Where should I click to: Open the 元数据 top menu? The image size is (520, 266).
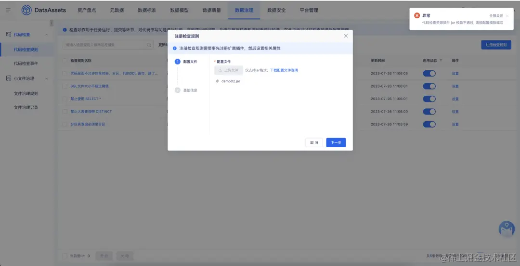[117, 10]
